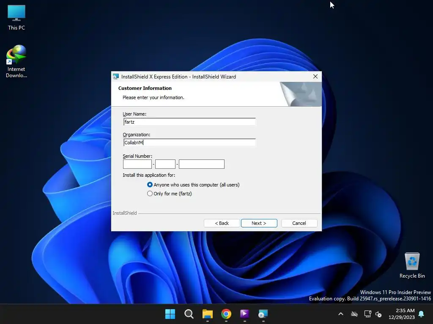Open Internet Download Manager desktop shortcut
Screen dimensions: 433x324
16,61
